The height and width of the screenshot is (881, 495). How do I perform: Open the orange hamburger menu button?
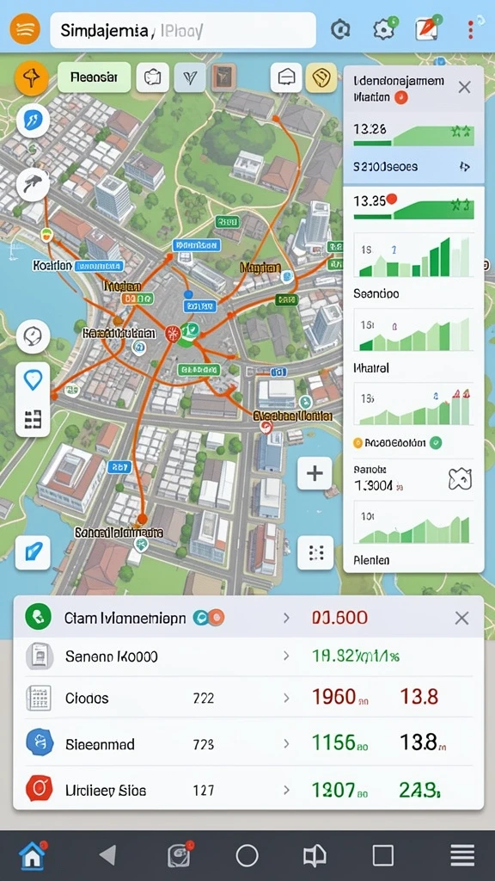coord(25,28)
